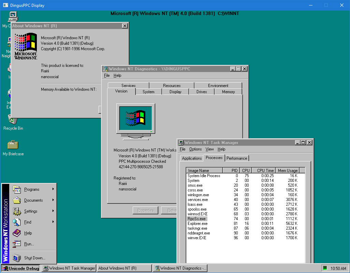Open View menu in Task Manager
The height and width of the screenshot is (273, 350).
click(209, 149)
